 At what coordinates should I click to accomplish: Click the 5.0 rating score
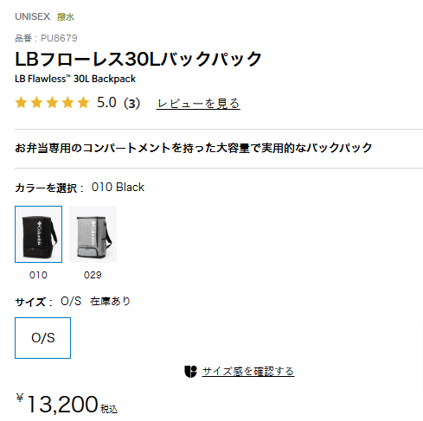point(106,103)
